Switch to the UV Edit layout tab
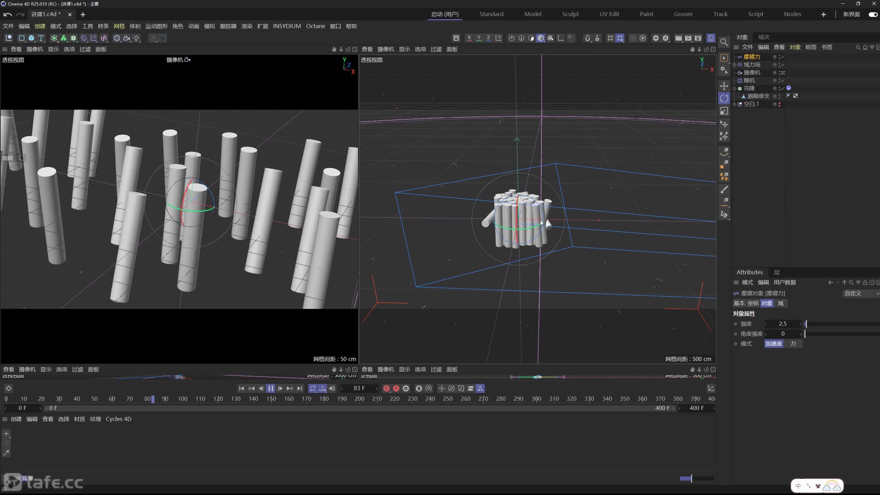 pyautogui.click(x=609, y=14)
